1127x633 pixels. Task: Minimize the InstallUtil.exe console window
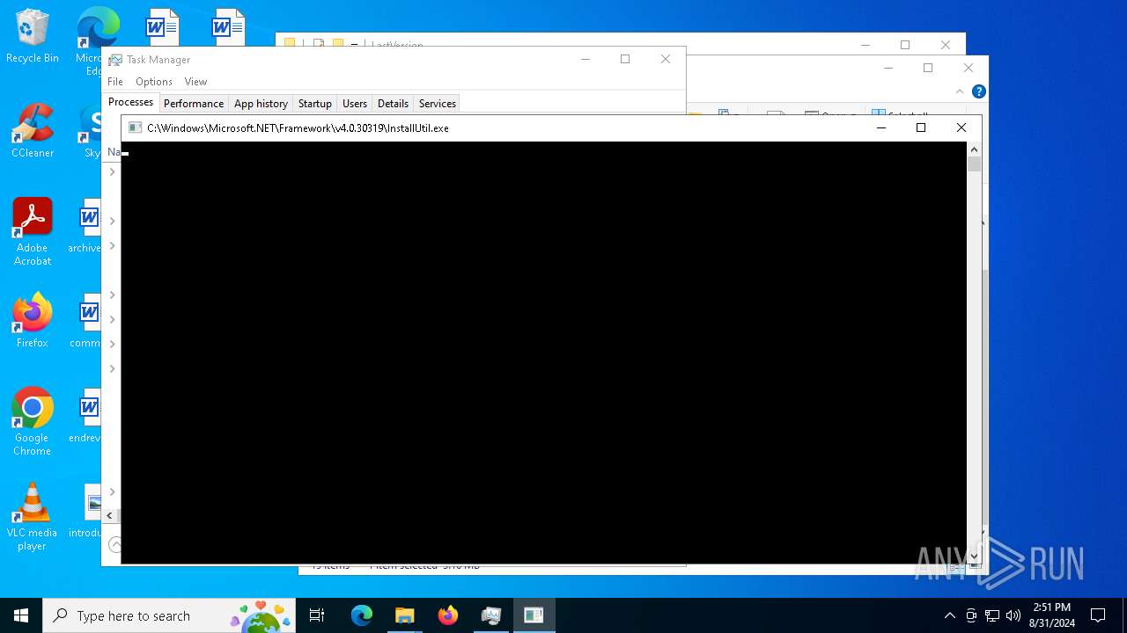pyautogui.click(x=880, y=127)
